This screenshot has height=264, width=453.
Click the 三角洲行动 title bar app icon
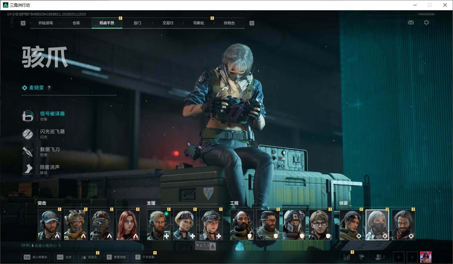(x=5, y=5)
